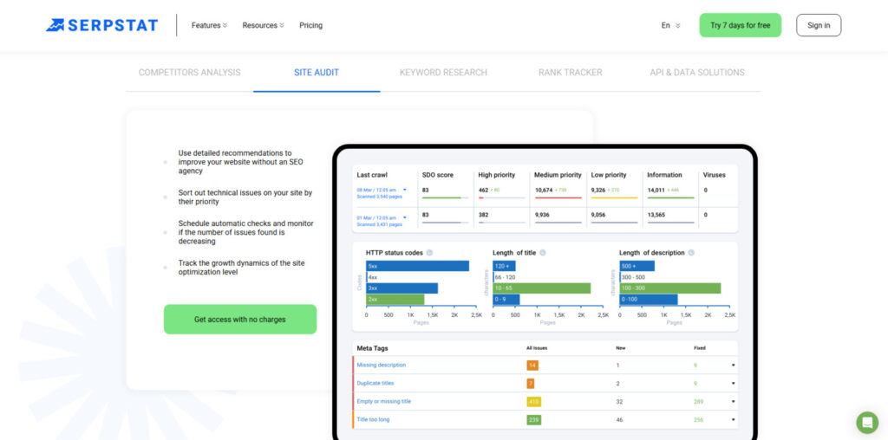Open the 01 Mar crawl date dropdown
The image size is (888, 440).
coord(404,217)
